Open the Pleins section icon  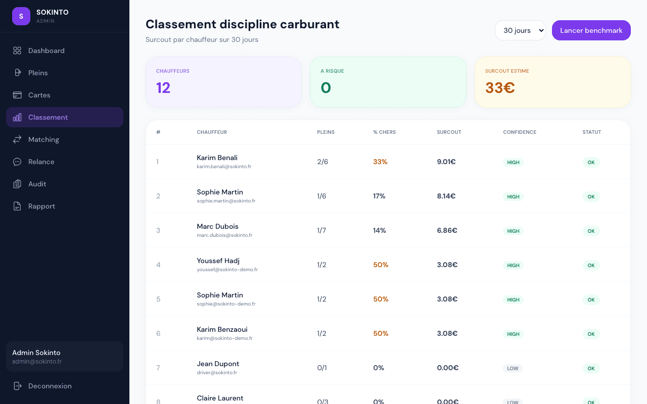[x=17, y=73]
